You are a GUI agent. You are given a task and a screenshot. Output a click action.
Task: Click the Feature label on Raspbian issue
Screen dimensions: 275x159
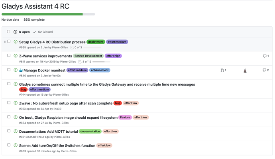point(125,117)
